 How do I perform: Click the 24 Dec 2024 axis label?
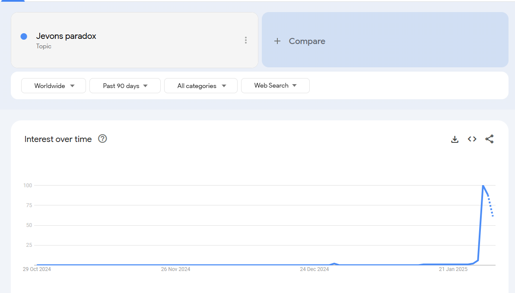point(315,269)
